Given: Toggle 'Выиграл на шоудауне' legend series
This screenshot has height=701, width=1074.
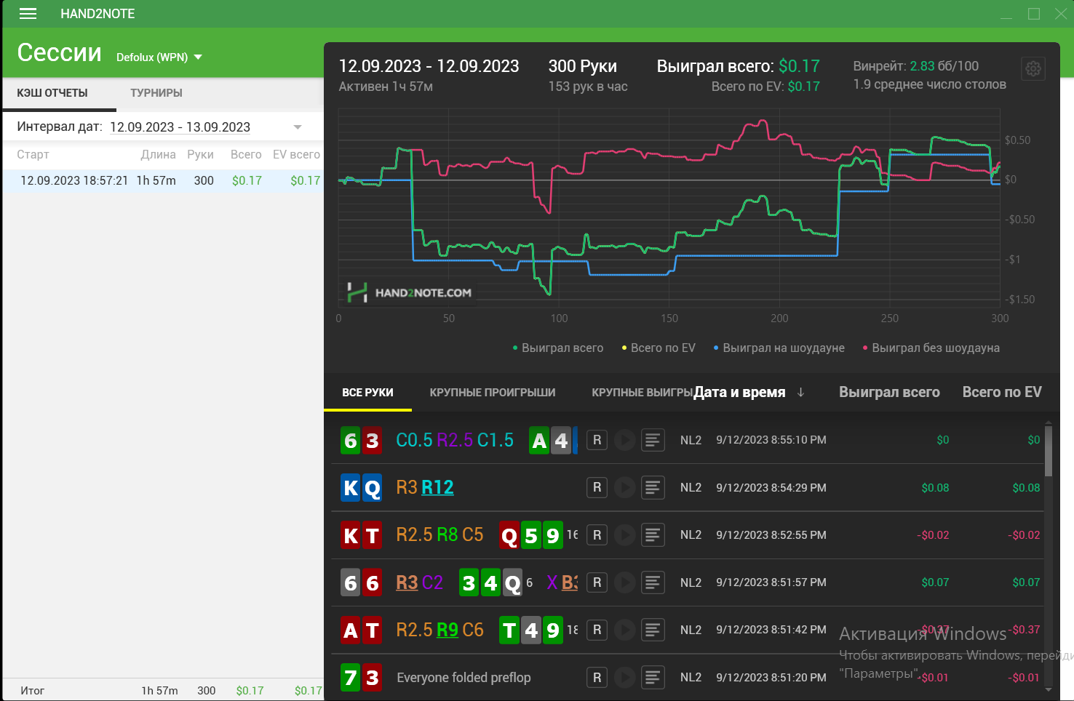Looking at the screenshot, I should click(779, 348).
